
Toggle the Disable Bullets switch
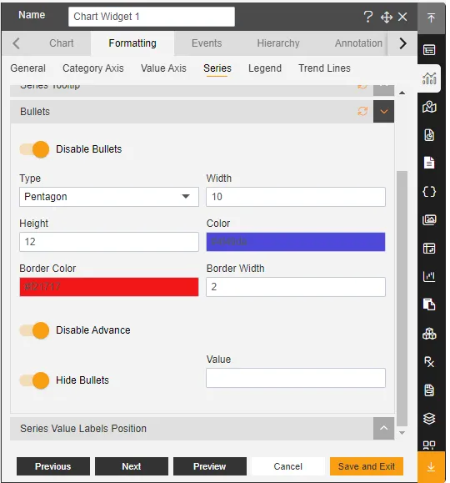34,149
